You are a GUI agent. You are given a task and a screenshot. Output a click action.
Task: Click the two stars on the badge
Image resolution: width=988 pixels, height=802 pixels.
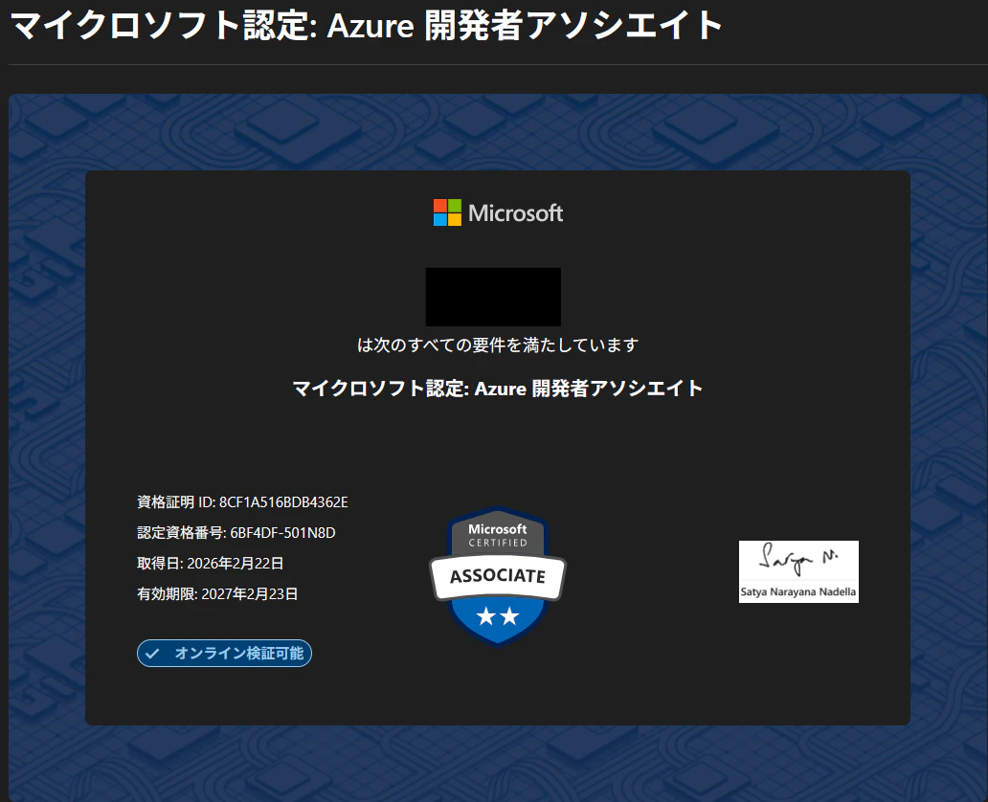[498, 616]
